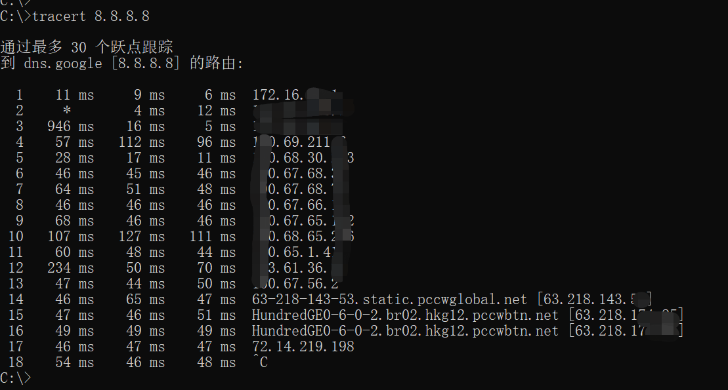Click the 127 ms value on hop 10
The image size is (728, 390).
[x=142, y=237]
